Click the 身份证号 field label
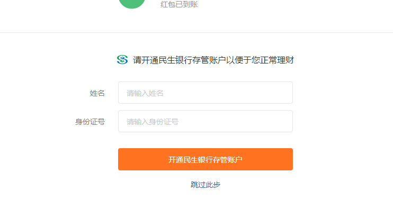Viewport: 393px width, 209px height. 90,122
